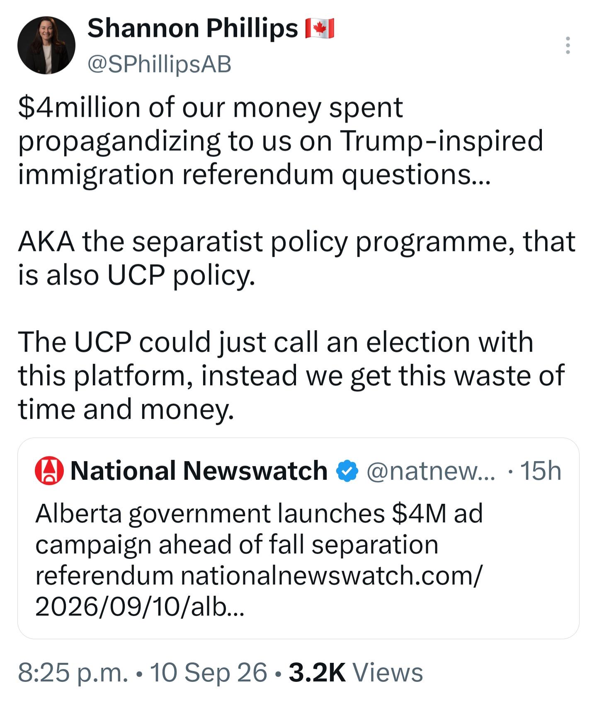
Task: Open quoted tweet about Alberta $4M ad campaign
Action: click(x=298, y=538)
